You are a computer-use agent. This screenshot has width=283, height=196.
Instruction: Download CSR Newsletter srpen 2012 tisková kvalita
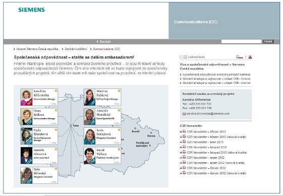coord(216,163)
